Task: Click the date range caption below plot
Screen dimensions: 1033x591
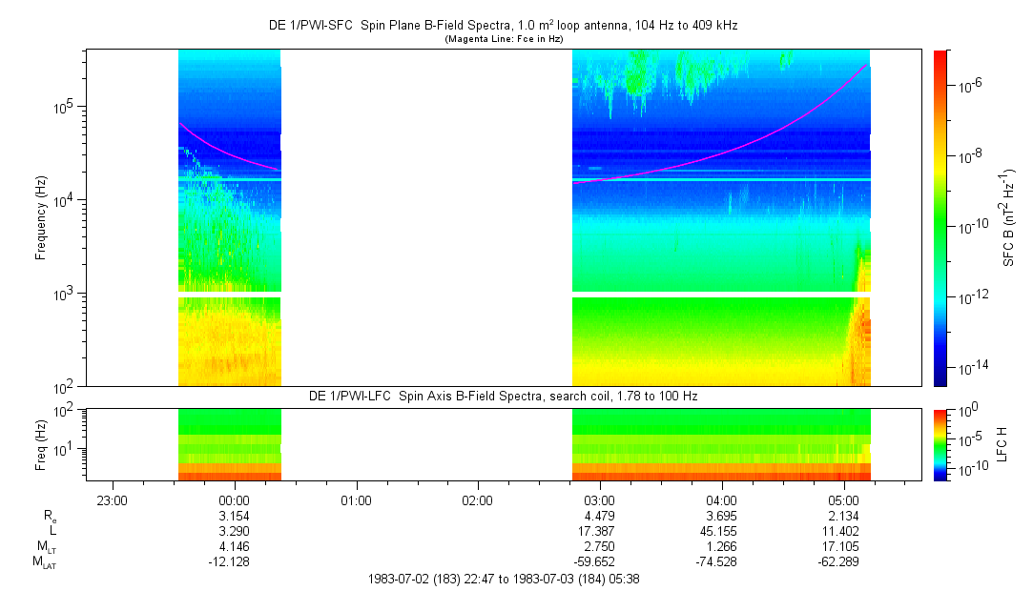Action: [x=505, y=579]
